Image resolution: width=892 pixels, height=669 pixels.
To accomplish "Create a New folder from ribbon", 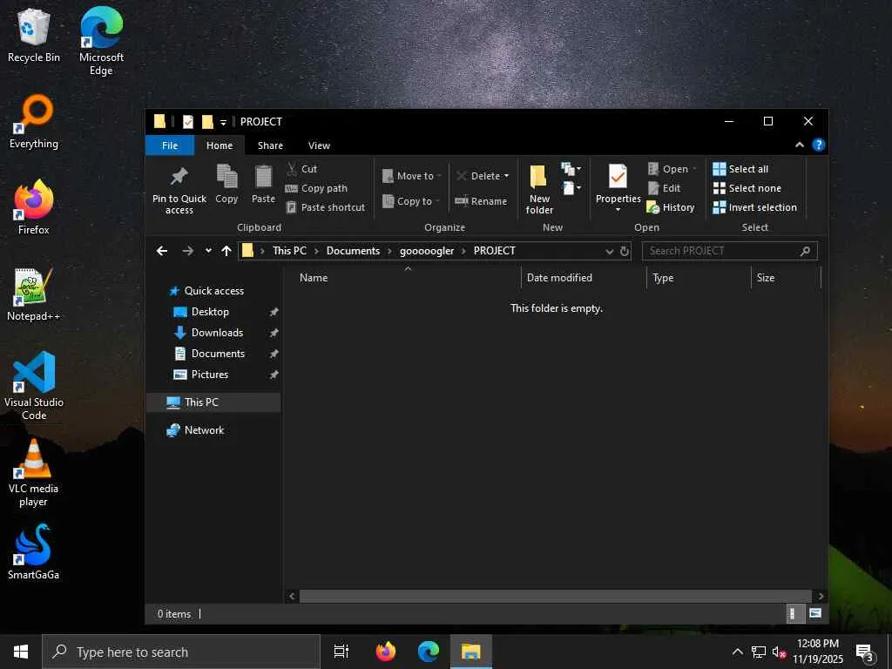I will pos(538,189).
